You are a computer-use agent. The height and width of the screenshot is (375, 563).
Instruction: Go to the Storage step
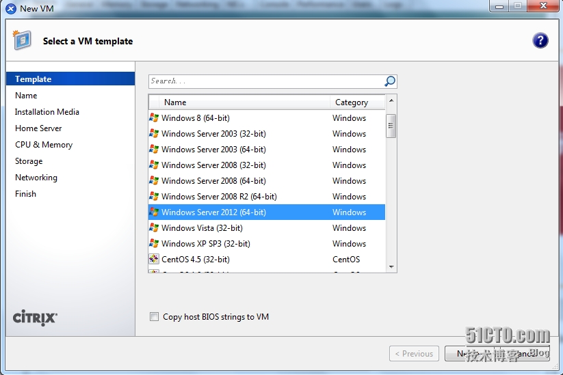(29, 161)
